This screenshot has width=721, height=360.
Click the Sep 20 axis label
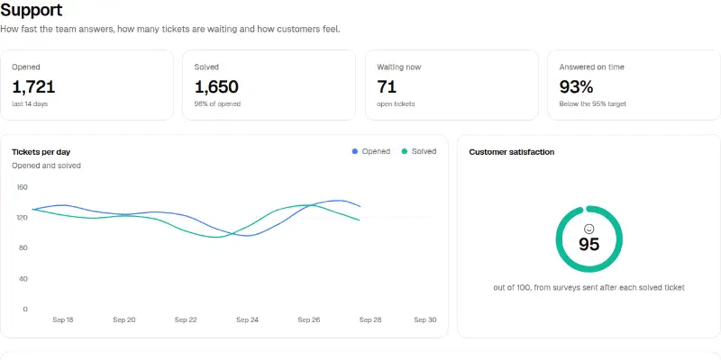tap(124, 319)
